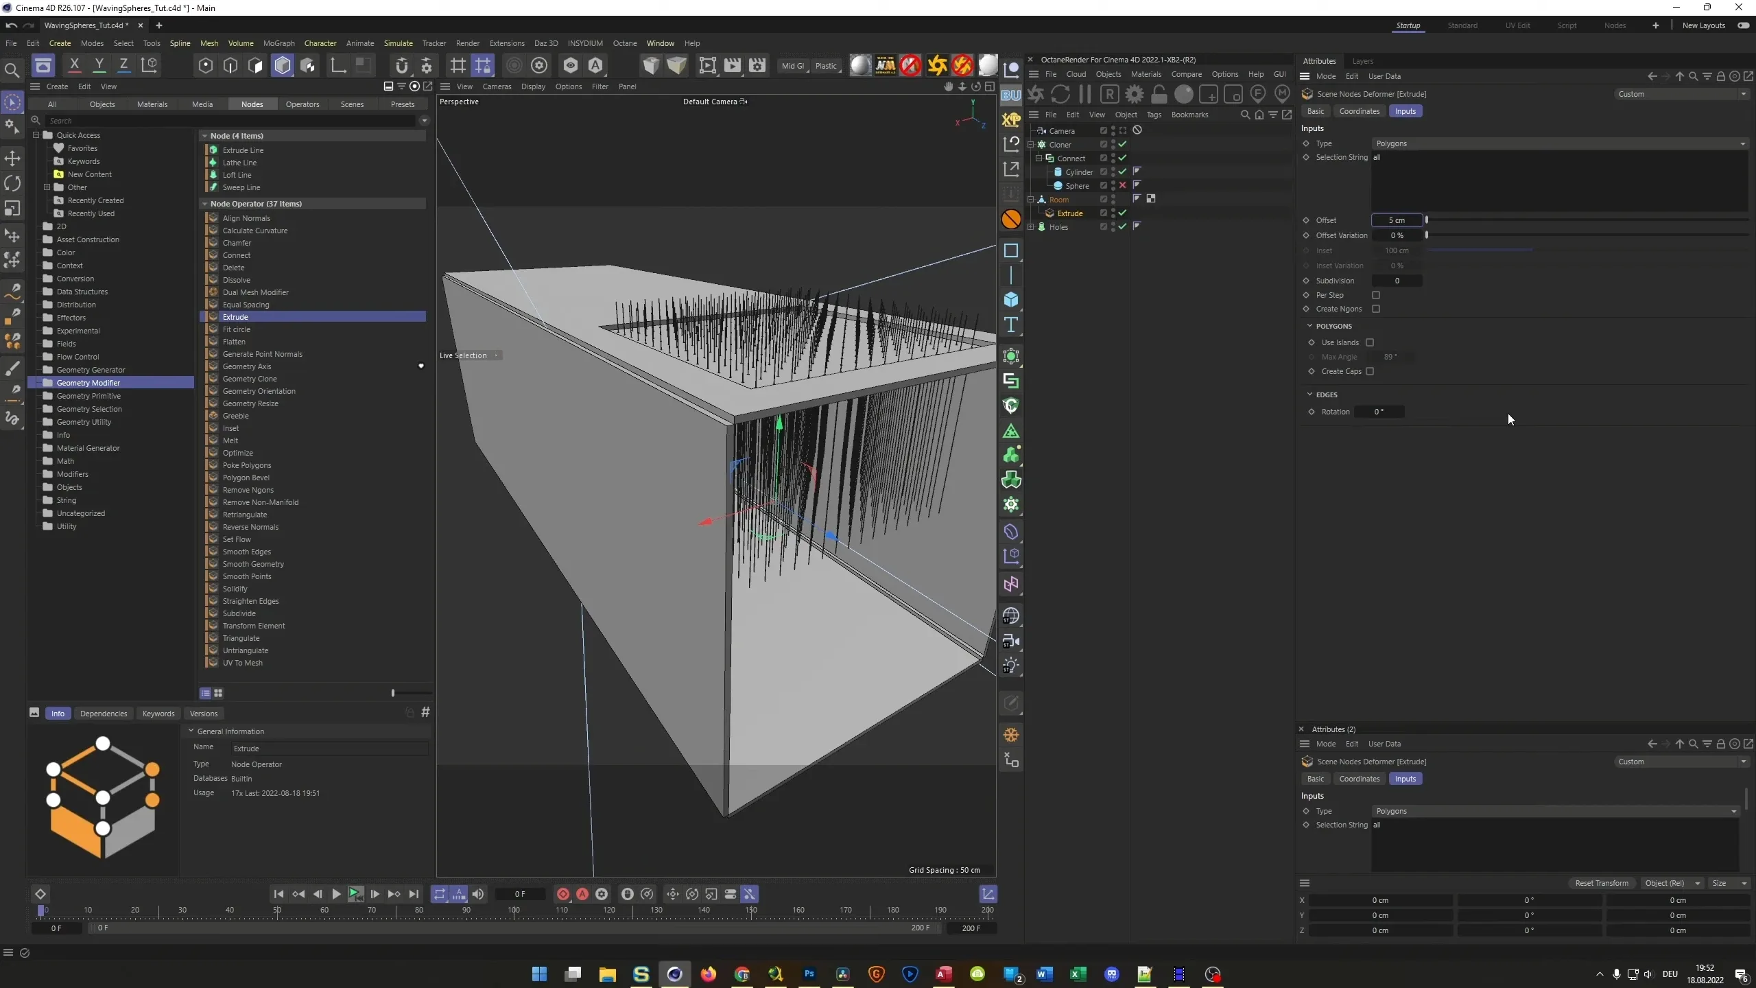Check the Create Ngons checkbox
The image size is (1756, 988).
pos(1376,309)
